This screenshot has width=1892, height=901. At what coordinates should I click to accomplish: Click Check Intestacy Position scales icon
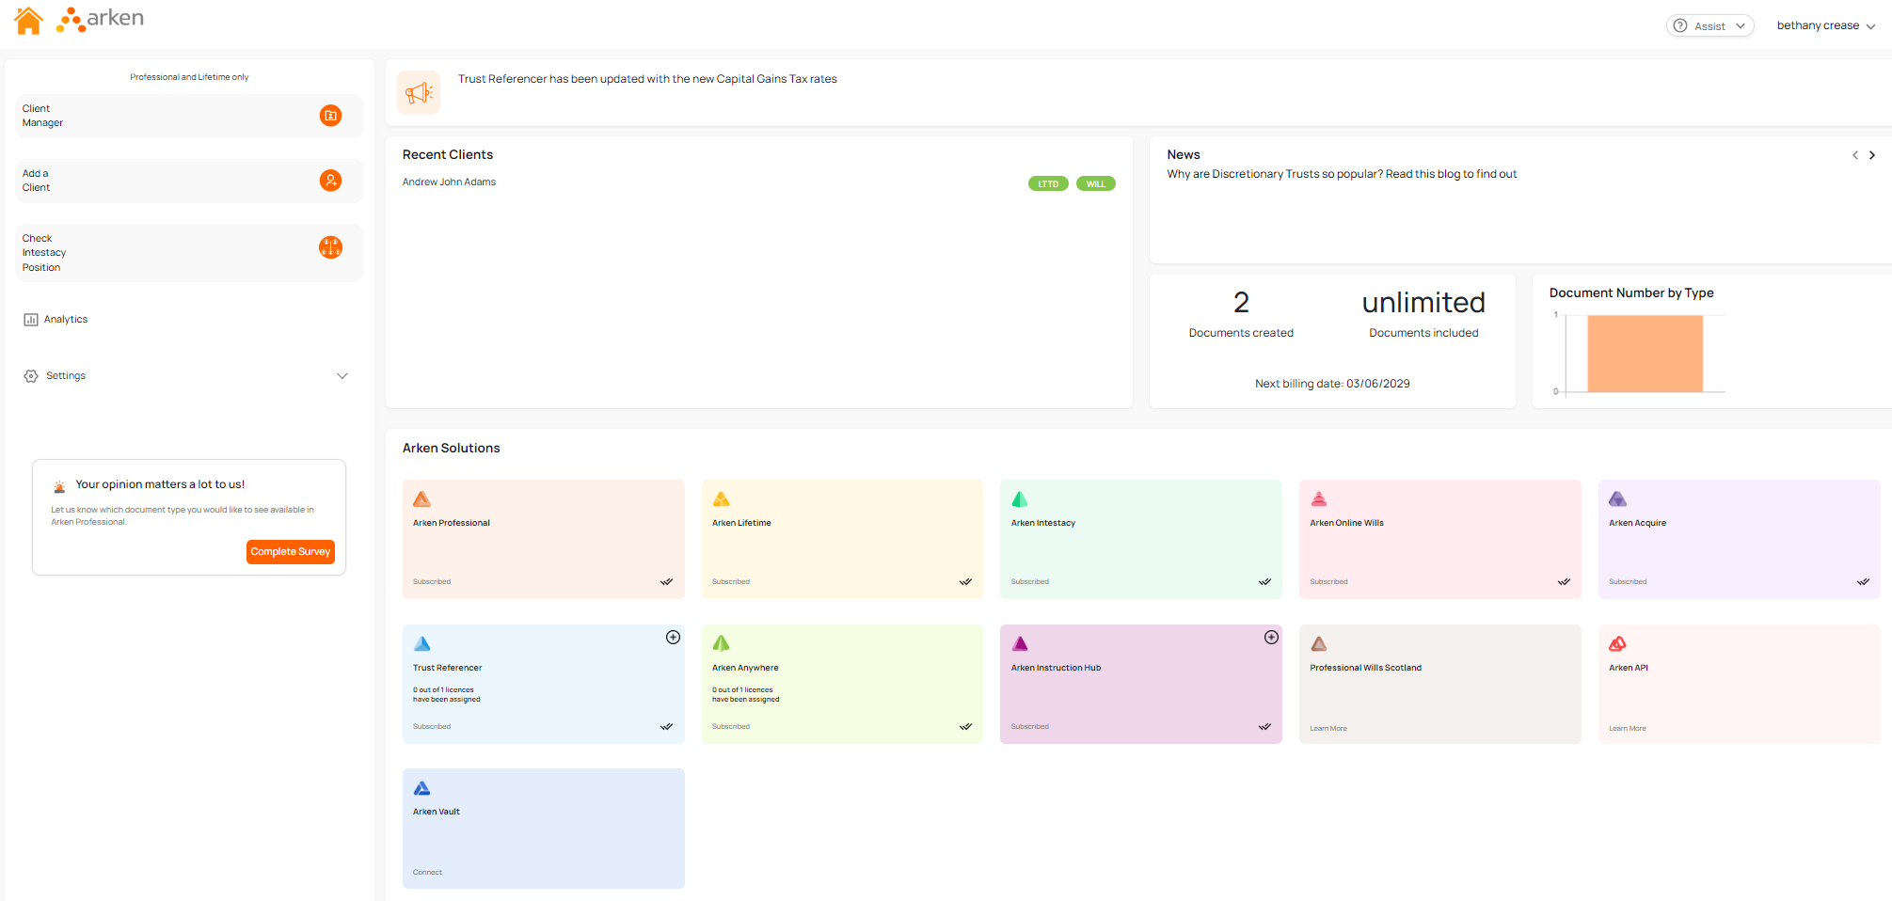point(330,247)
